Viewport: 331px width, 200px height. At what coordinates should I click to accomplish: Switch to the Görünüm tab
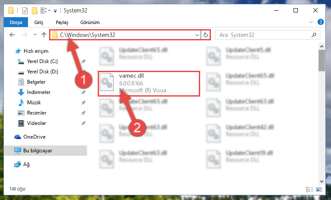click(90, 22)
